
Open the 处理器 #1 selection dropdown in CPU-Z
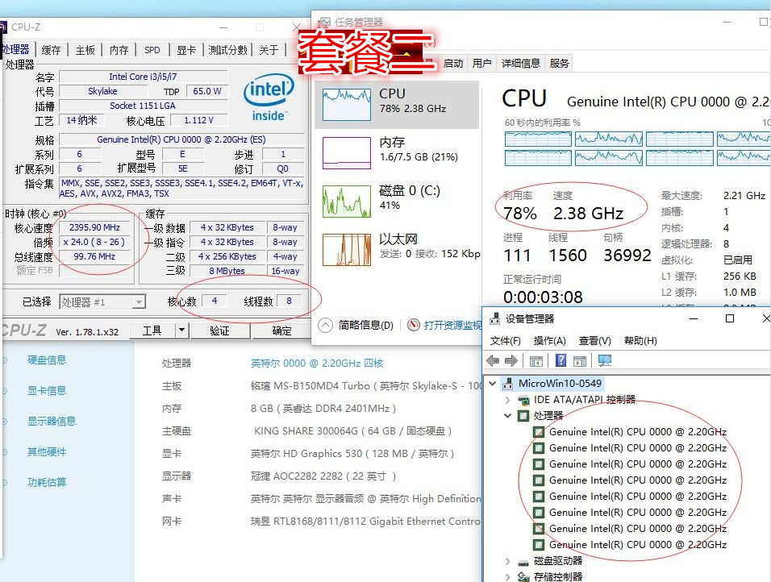point(140,301)
